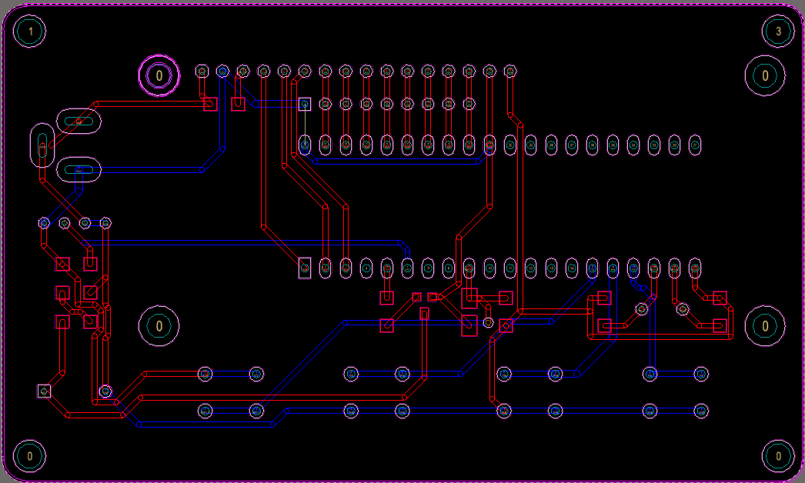Select the leftmost pad of the top header row
Image resolution: width=805 pixels, height=483 pixels.
(x=202, y=72)
